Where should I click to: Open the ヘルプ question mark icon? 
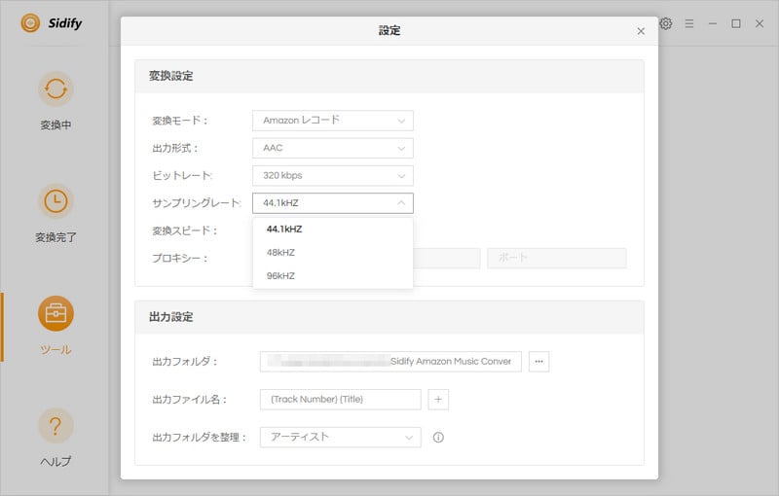56,426
